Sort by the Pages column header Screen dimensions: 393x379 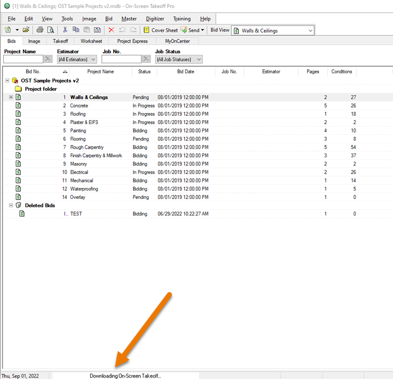[313, 72]
